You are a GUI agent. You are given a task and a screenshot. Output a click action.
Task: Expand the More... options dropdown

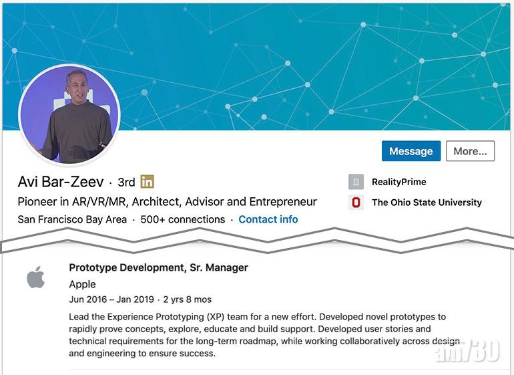coord(470,151)
